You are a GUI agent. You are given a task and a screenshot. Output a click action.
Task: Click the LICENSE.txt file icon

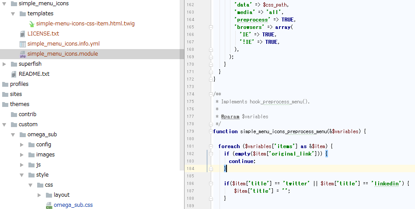(23, 34)
